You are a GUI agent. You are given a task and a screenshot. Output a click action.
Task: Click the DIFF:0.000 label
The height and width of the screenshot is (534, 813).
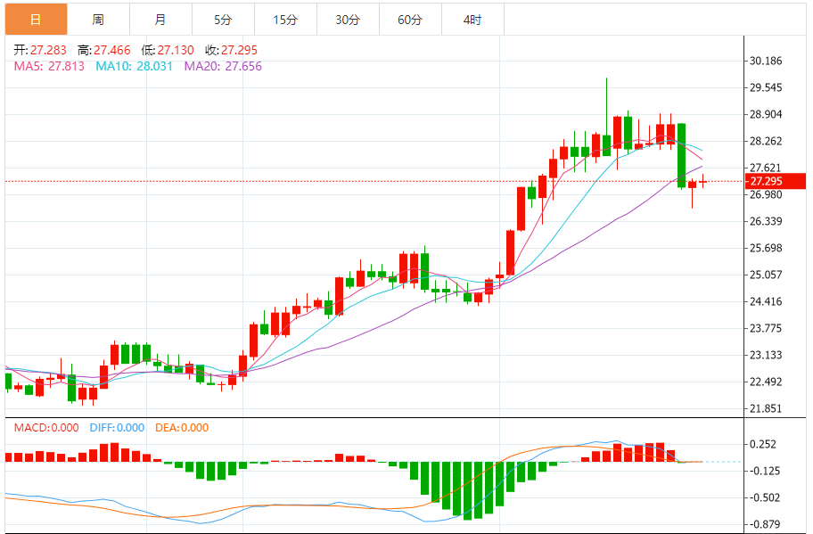tap(117, 428)
